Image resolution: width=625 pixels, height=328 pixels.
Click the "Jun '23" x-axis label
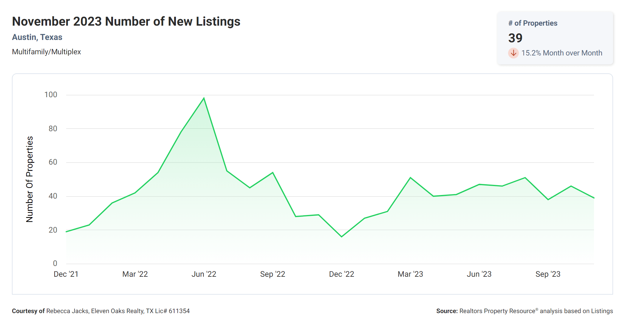479,274
